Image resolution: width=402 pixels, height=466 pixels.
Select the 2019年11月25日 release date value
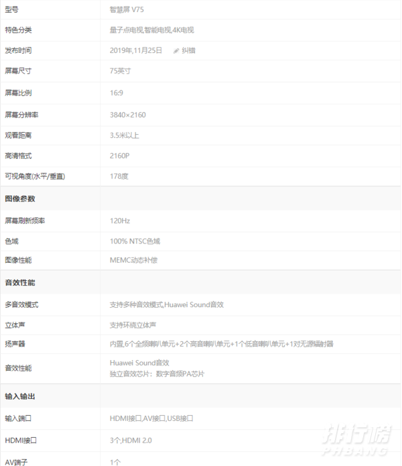point(136,50)
